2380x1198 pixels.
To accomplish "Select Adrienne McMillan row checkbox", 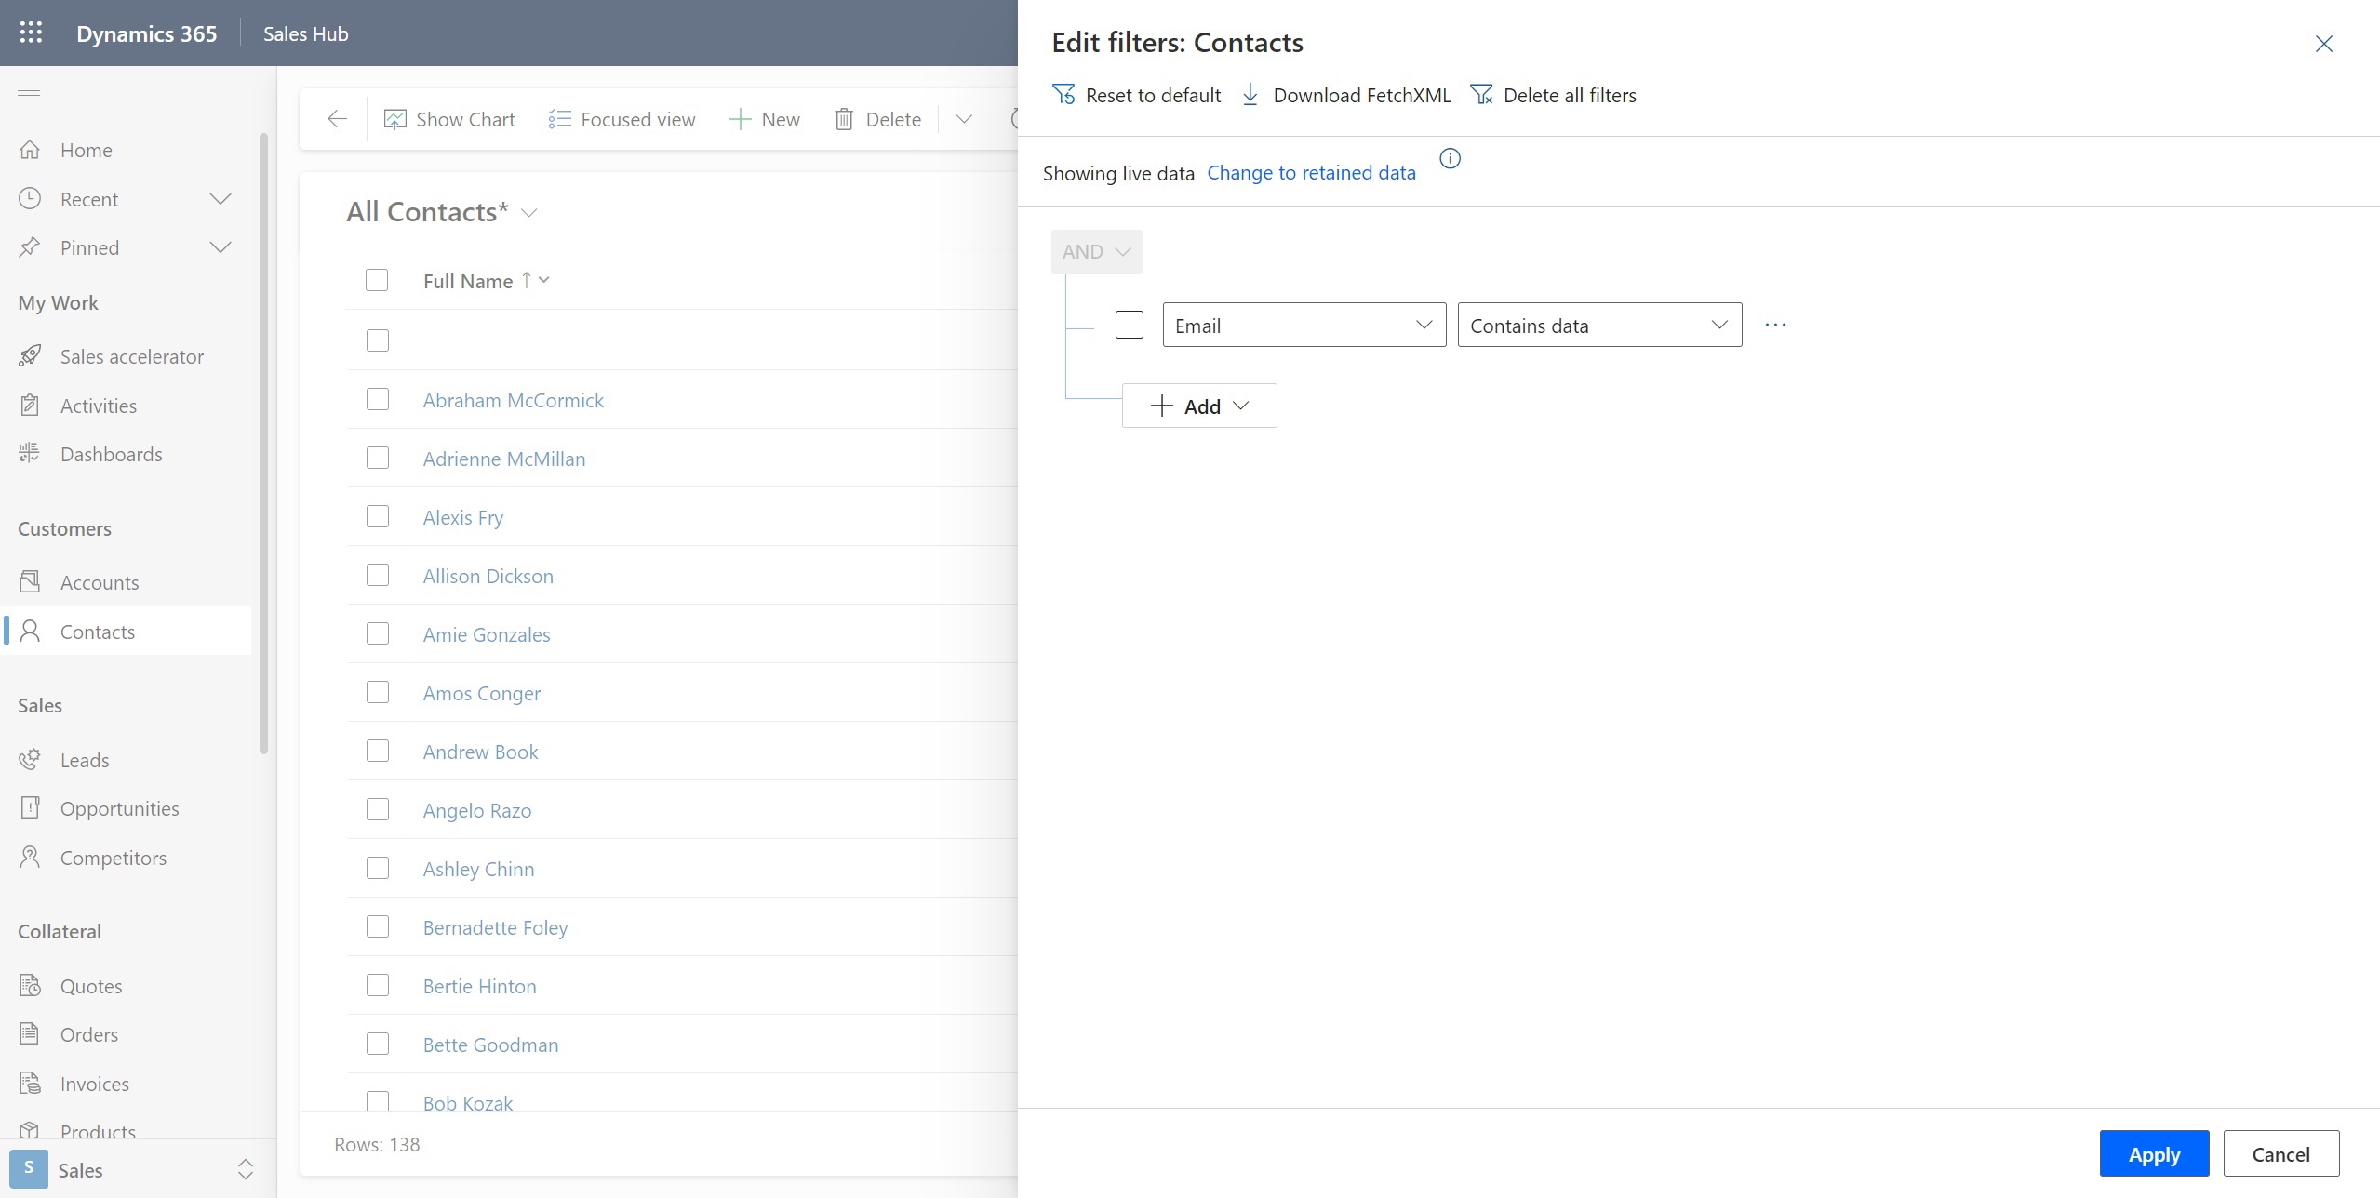I will [x=377, y=458].
